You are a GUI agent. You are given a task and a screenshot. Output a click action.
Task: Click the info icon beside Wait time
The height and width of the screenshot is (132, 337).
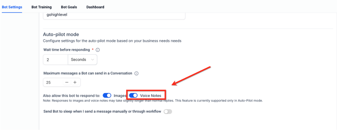point(98,50)
